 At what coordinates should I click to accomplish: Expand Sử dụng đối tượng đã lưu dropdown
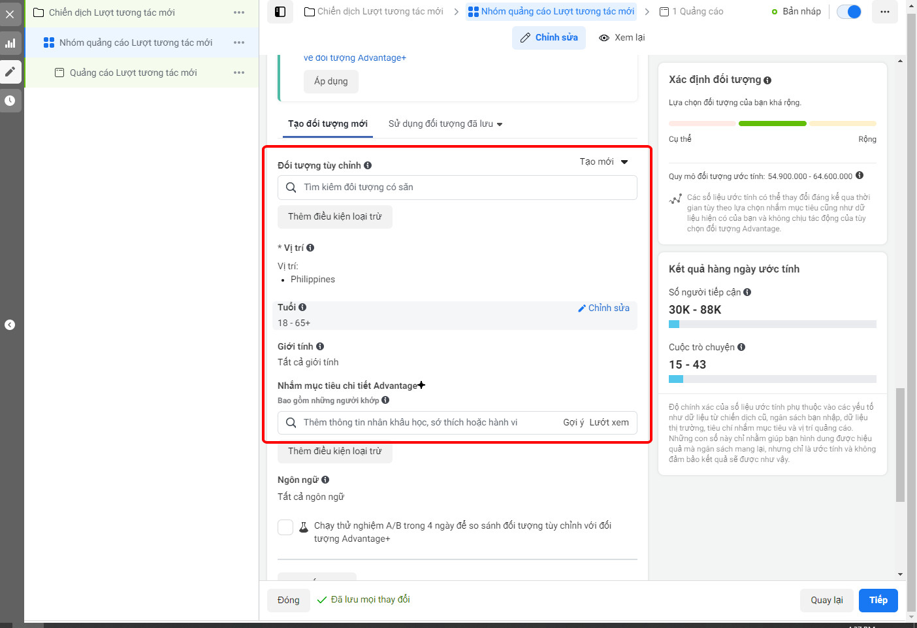pyautogui.click(x=445, y=124)
